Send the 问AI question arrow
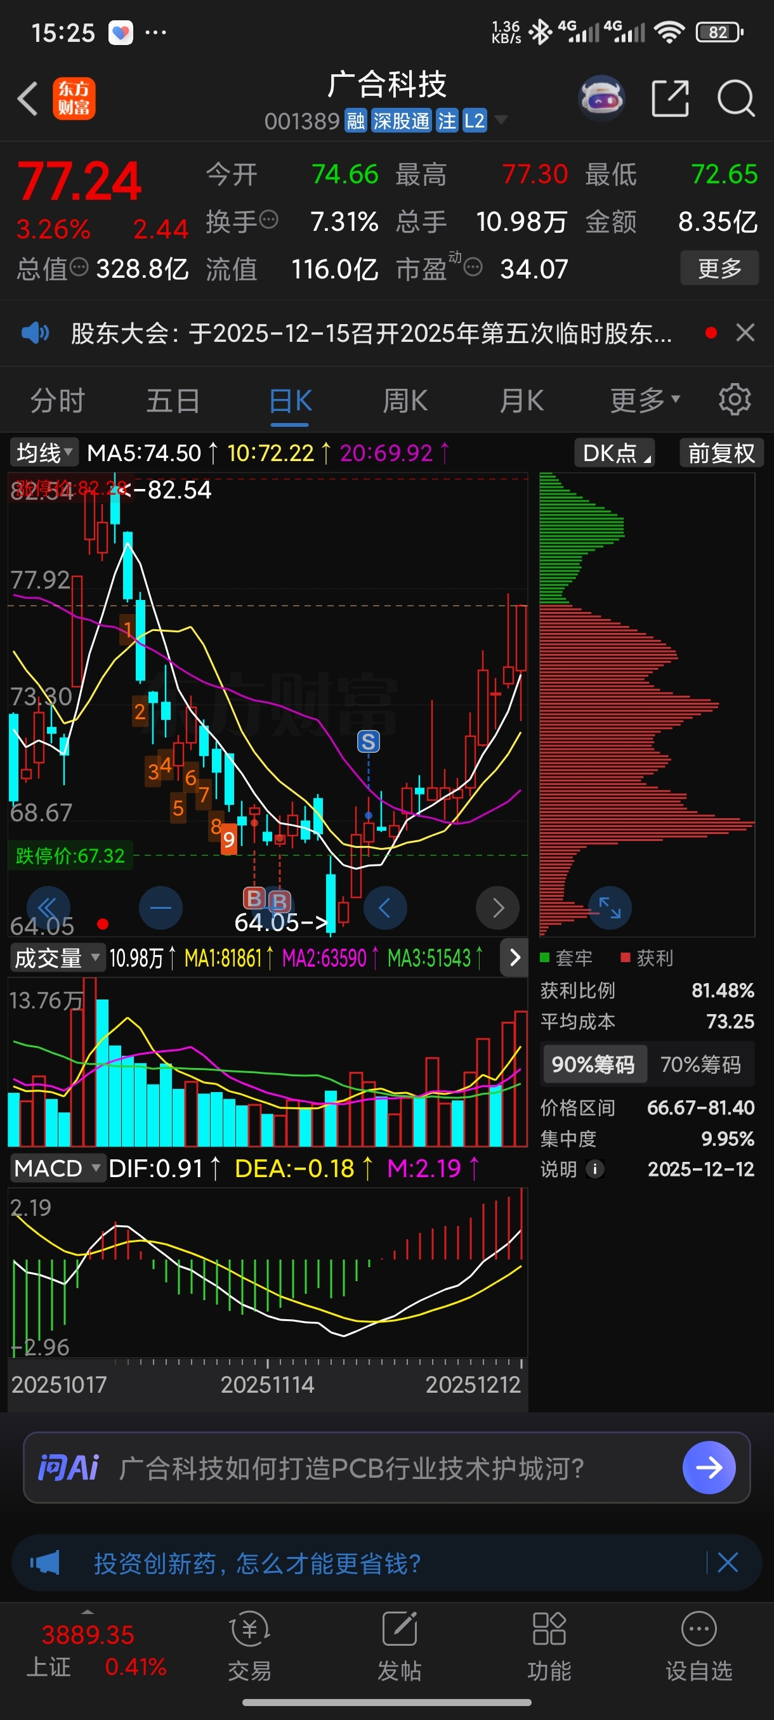The width and height of the screenshot is (774, 1720). coord(709,1467)
